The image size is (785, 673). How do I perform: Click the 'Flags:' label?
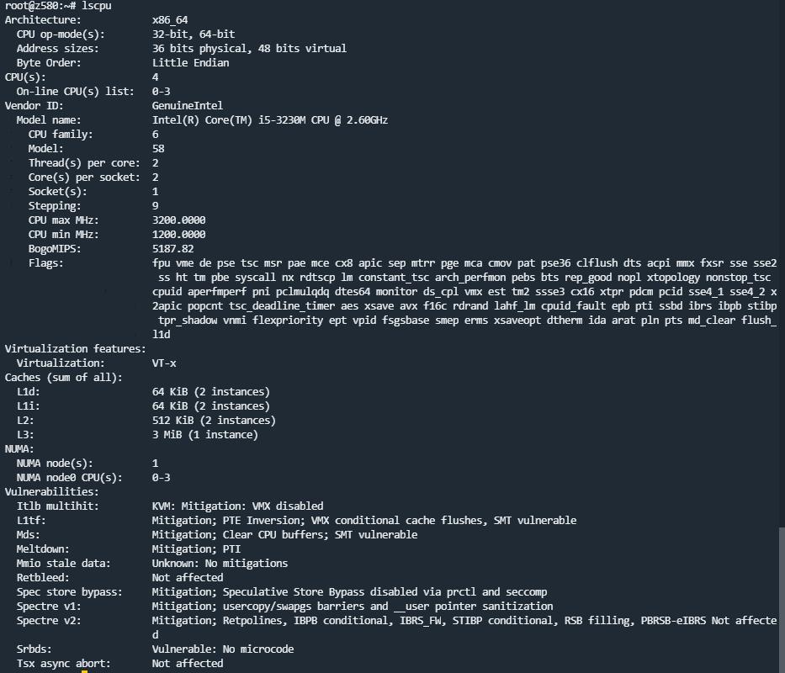tap(45, 263)
